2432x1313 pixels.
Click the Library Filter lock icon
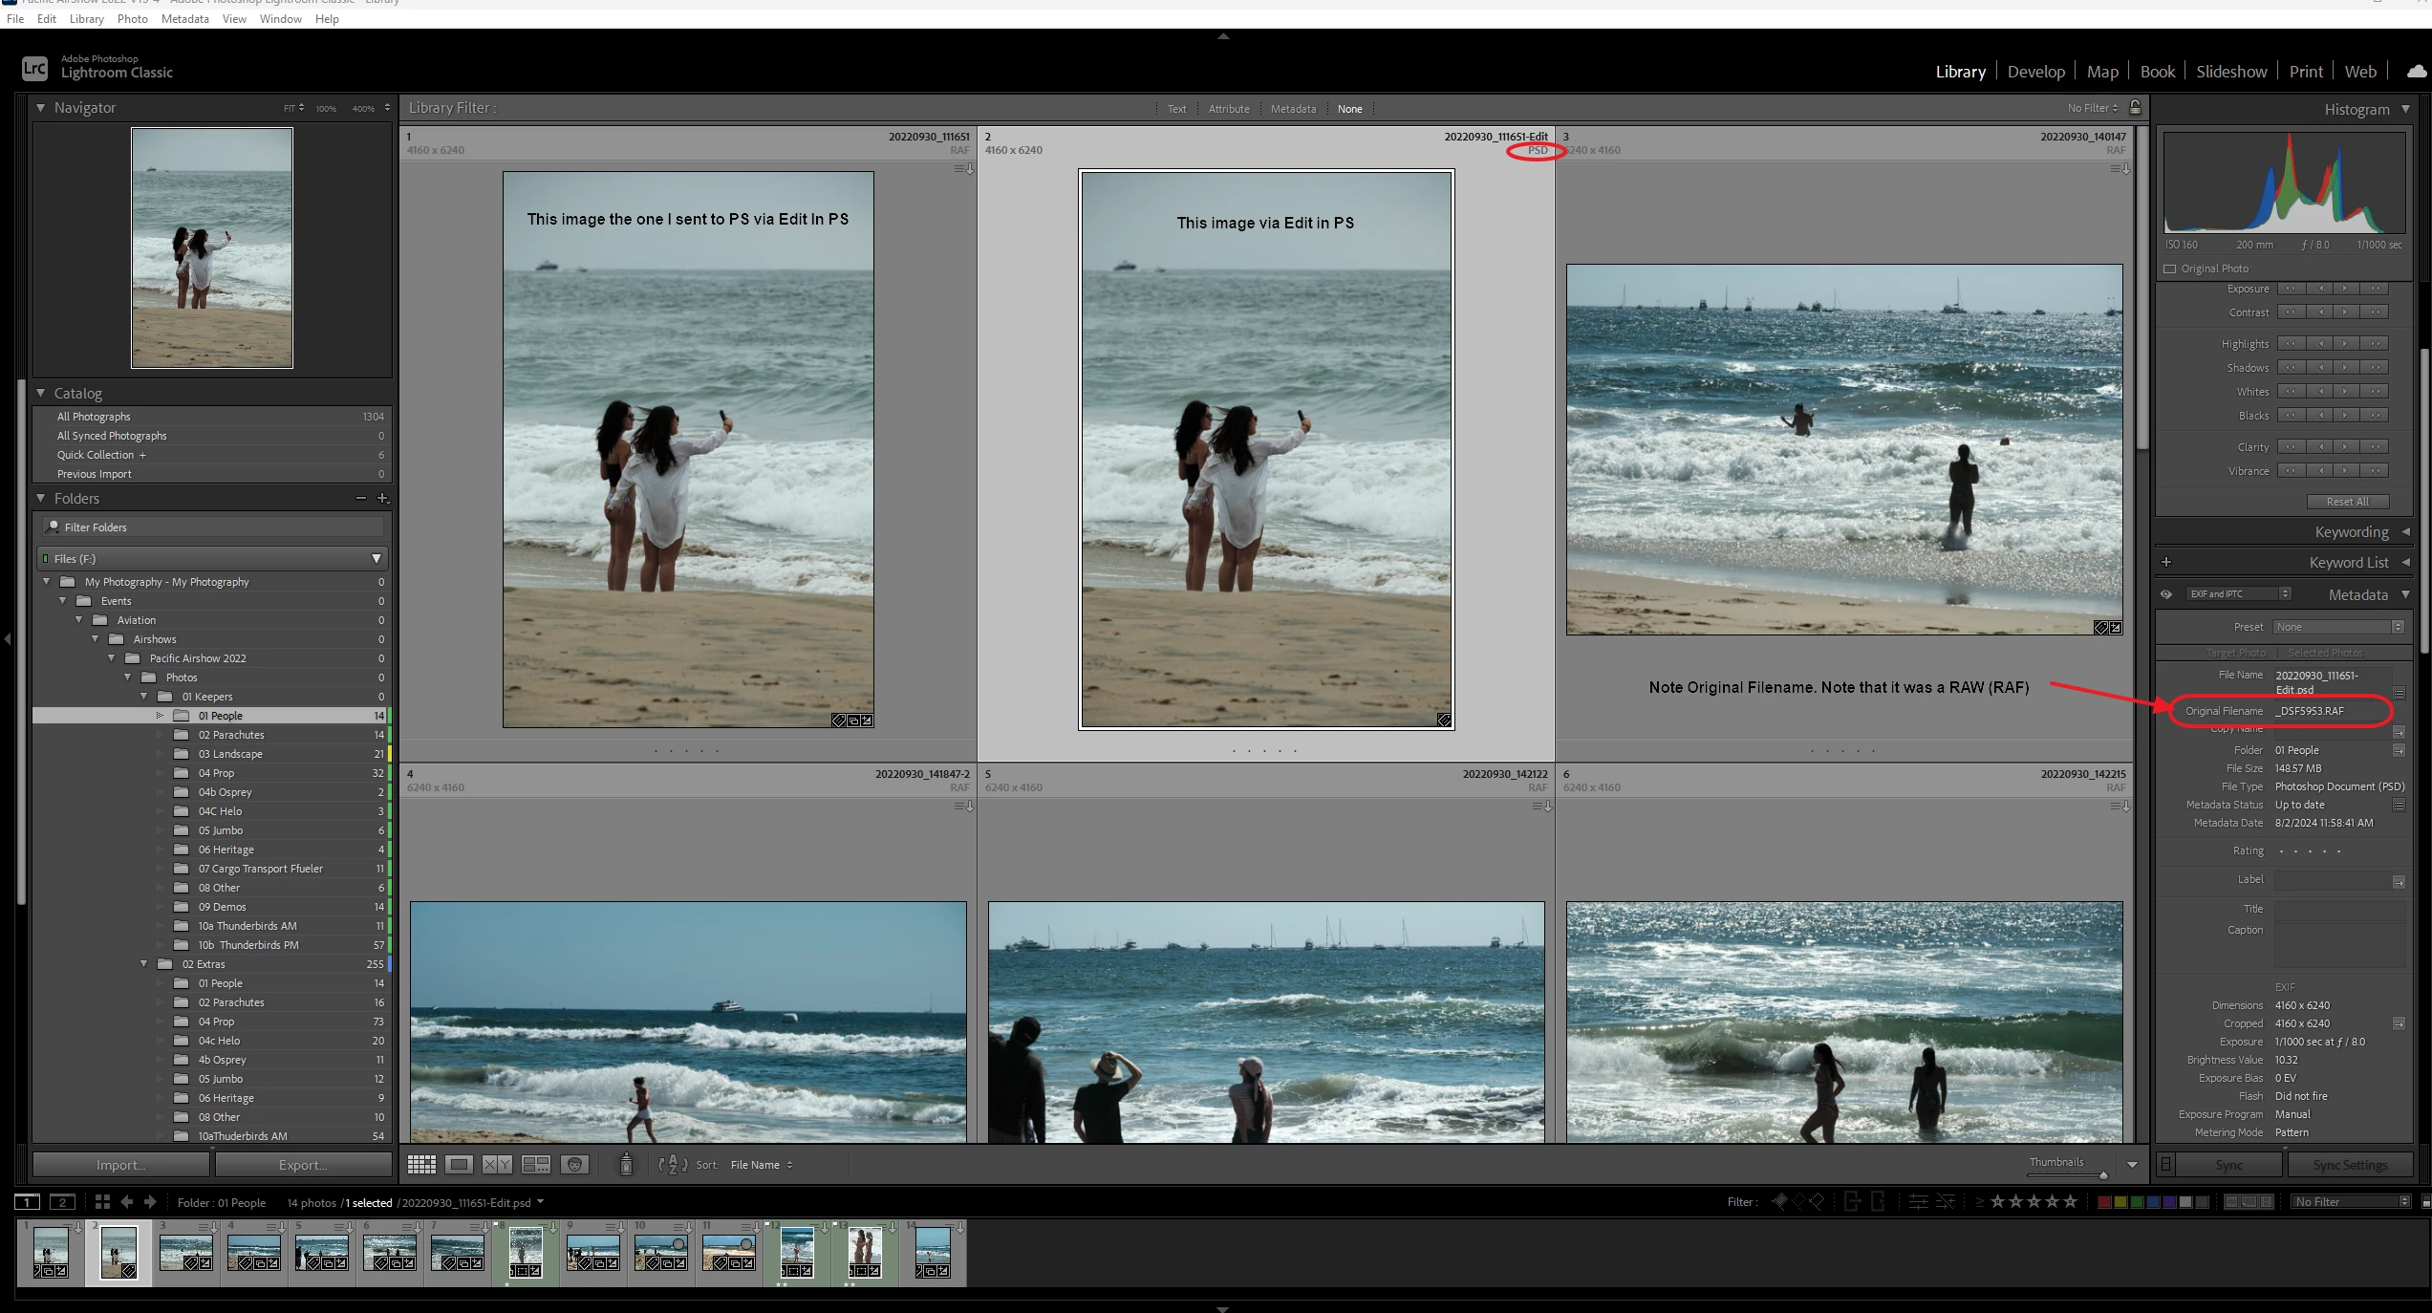point(2135,107)
